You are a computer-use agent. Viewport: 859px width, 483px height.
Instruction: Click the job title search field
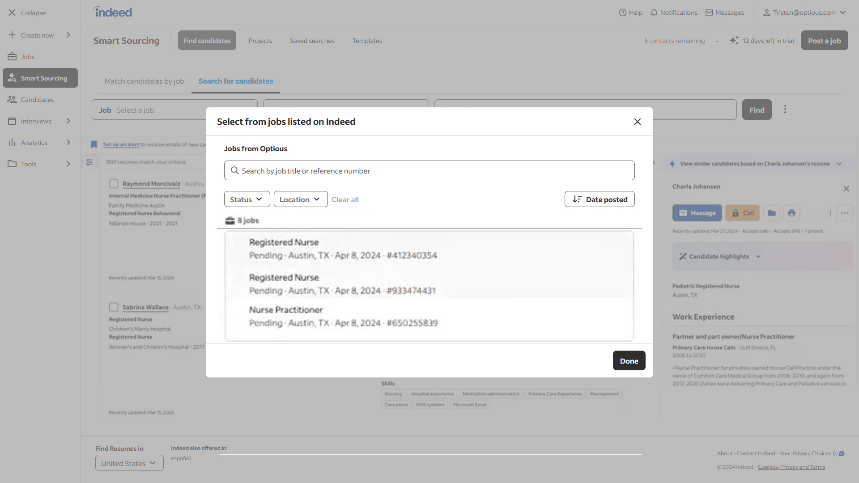point(429,171)
